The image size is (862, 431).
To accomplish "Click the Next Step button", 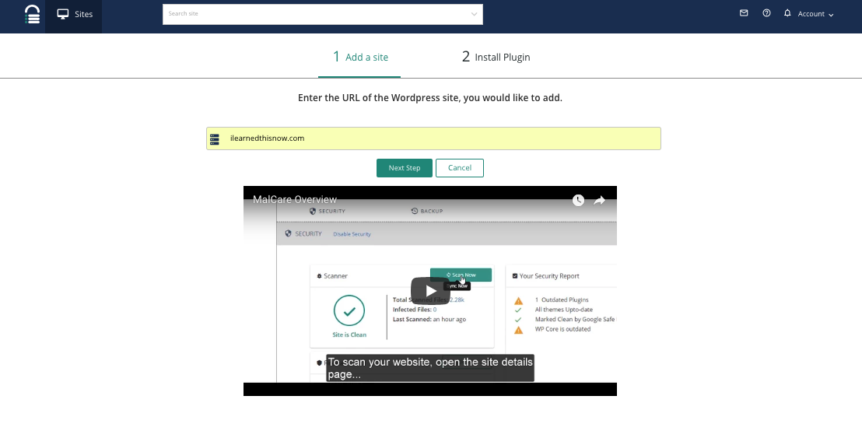I will (x=404, y=168).
